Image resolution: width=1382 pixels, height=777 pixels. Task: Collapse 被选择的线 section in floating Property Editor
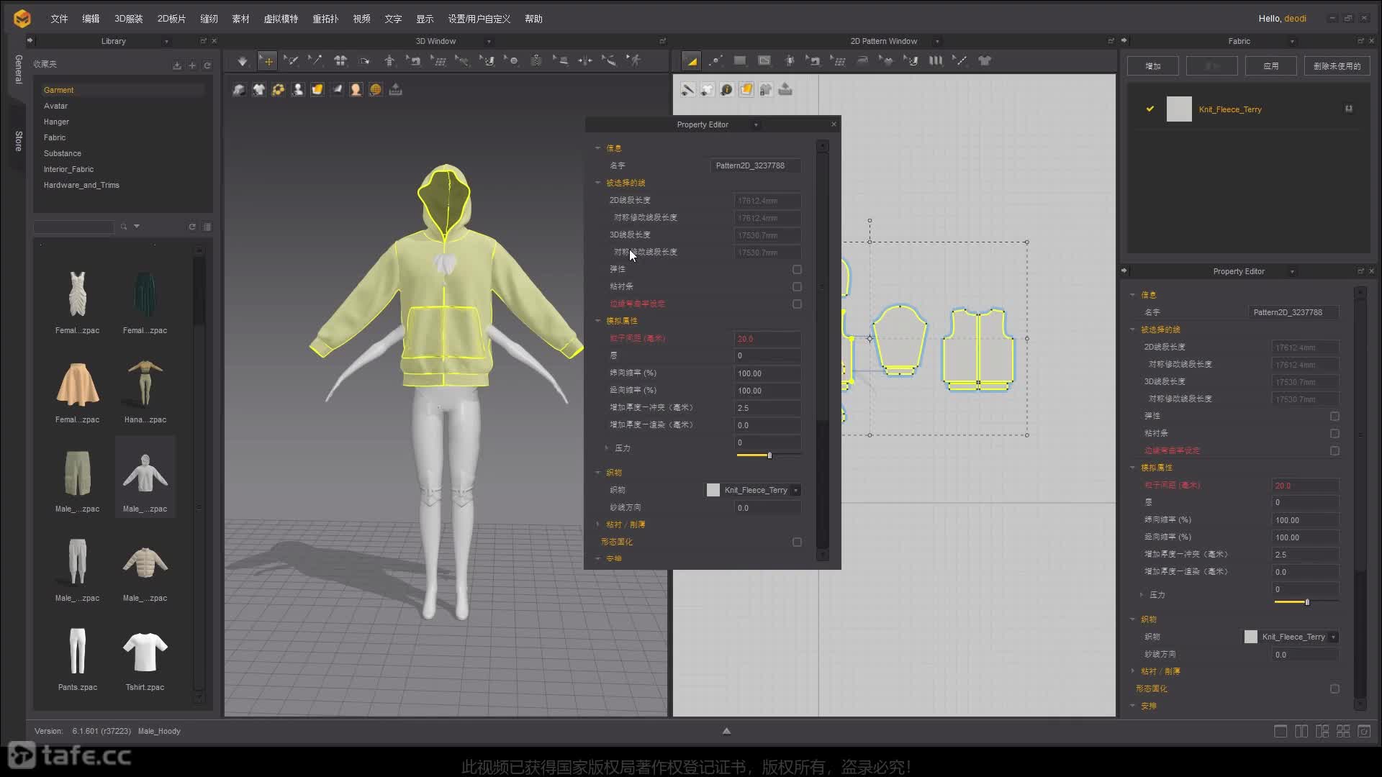[x=597, y=183]
